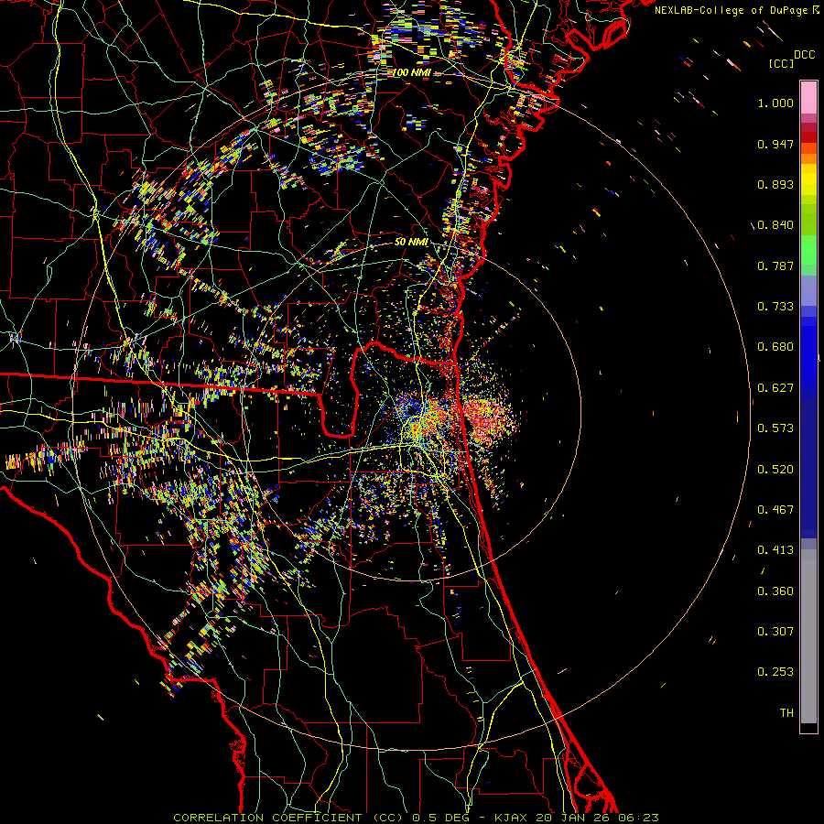Click the DCC label above the color bar

pos(804,55)
